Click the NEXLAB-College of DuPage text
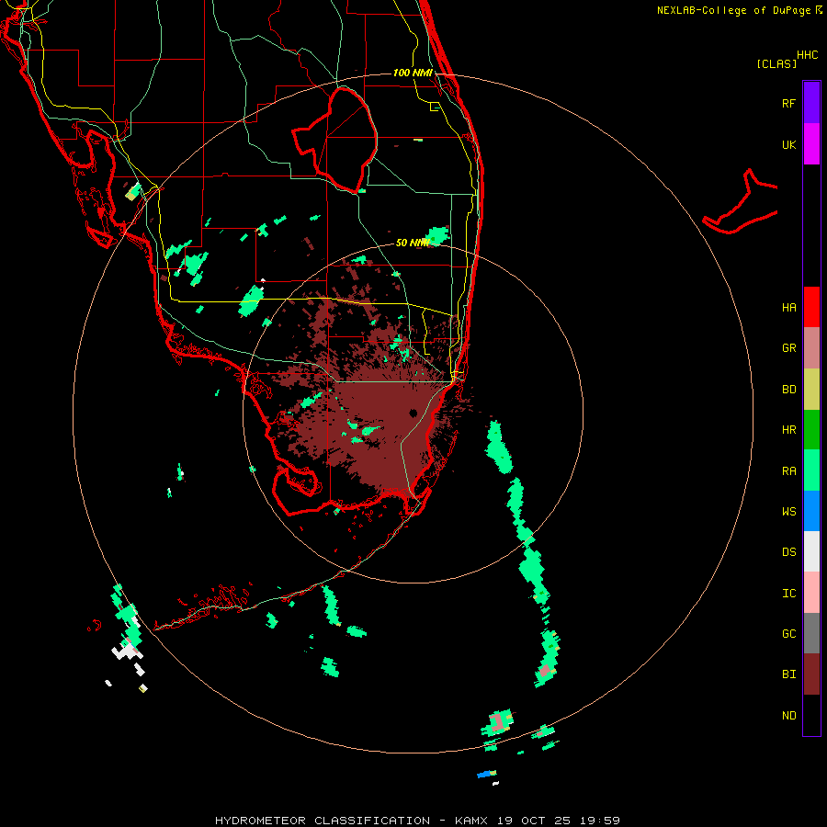This screenshot has width=827, height=827. 733,10
